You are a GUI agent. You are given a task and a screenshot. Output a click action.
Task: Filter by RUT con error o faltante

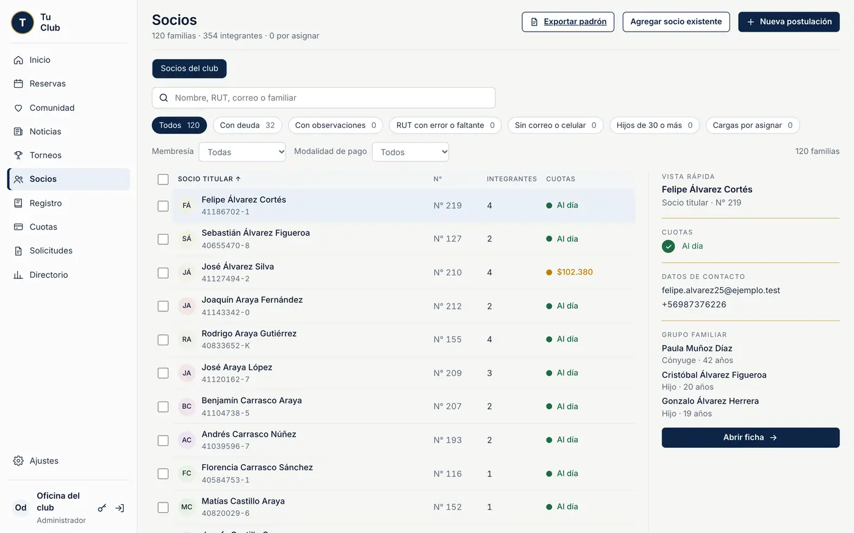click(x=445, y=125)
